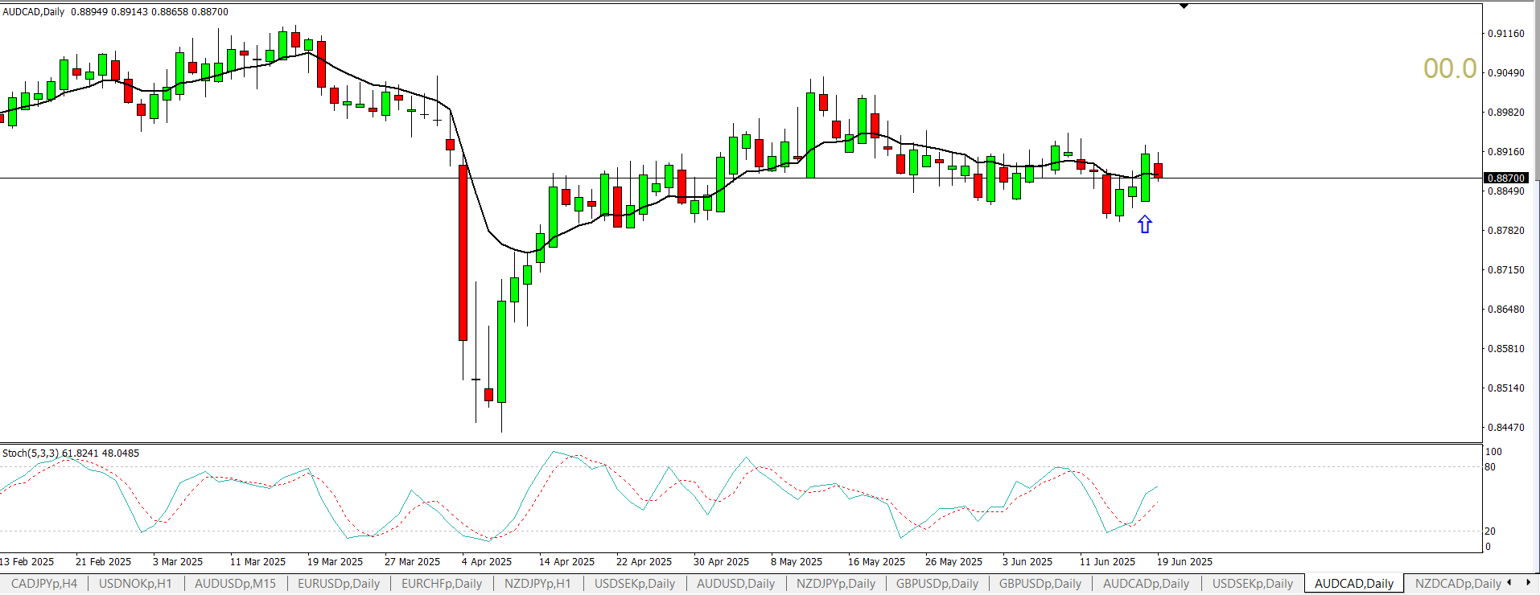Select the NZDJPYp,H1 tab
This screenshot has height=595, width=1540.
click(537, 584)
